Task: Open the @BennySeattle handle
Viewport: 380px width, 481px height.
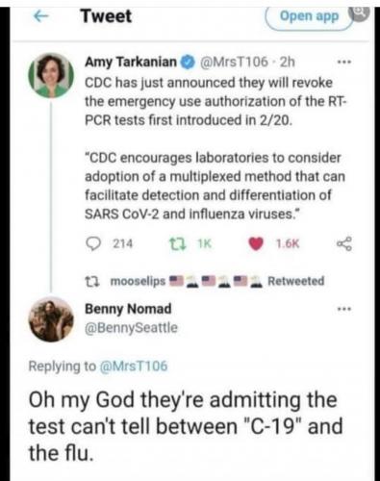Action: pos(131,328)
